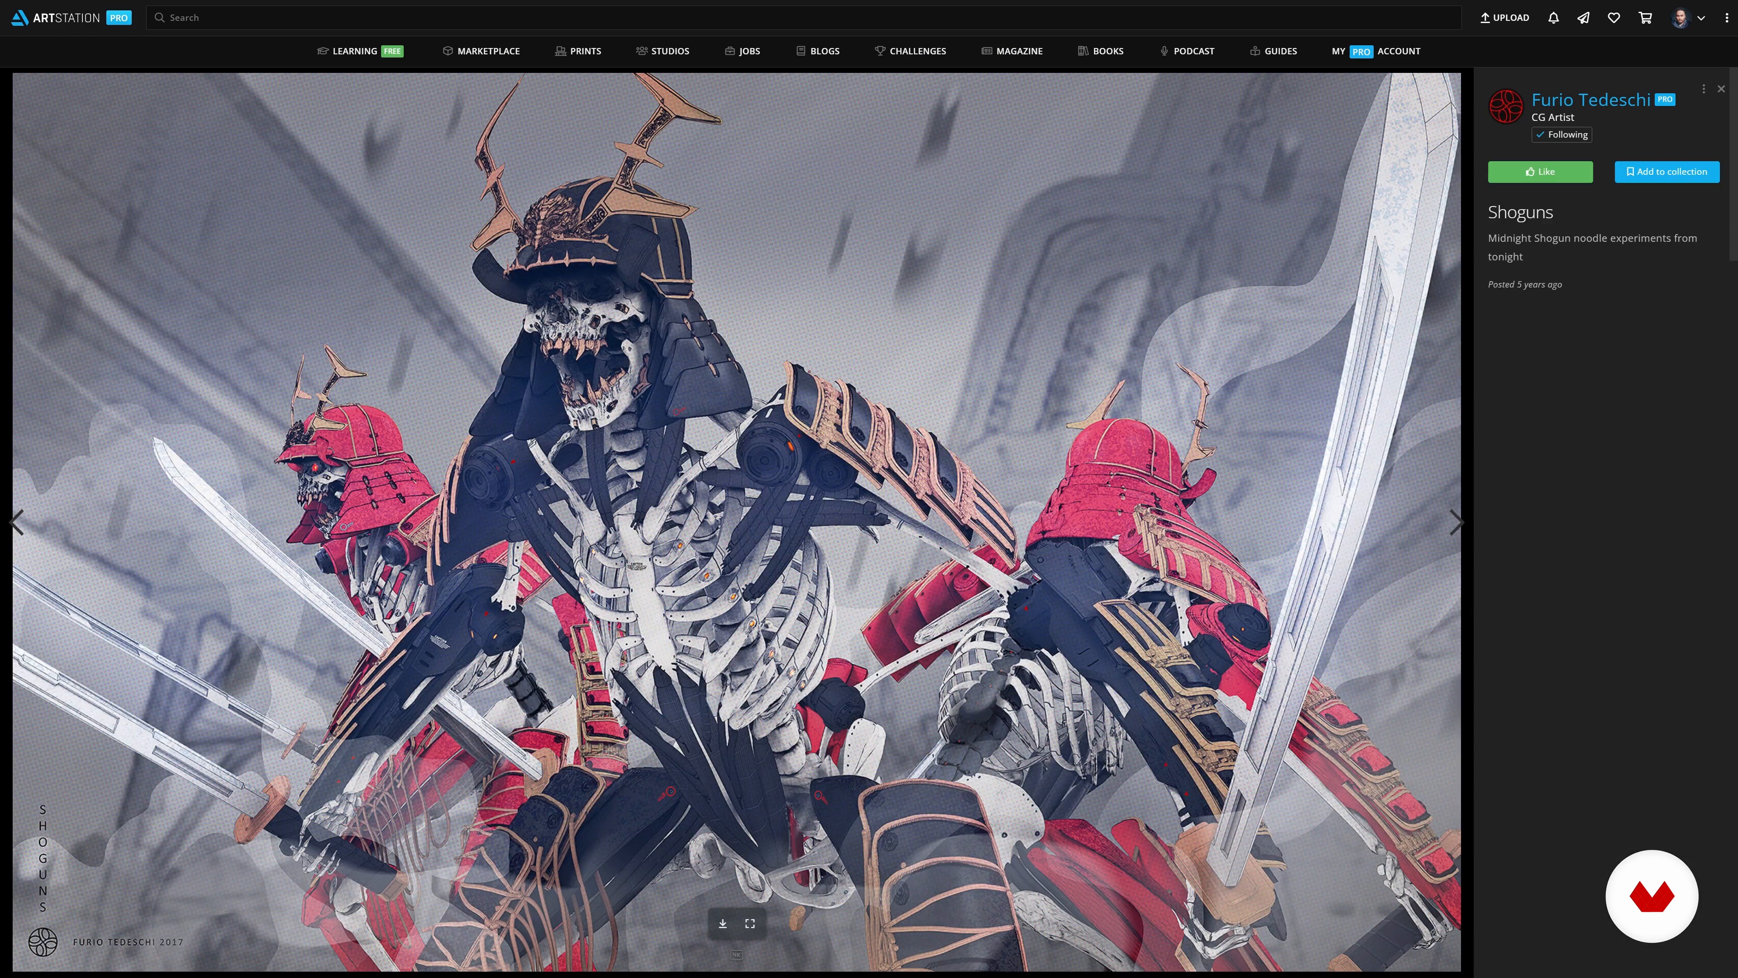Image resolution: width=1738 pixels, height=978 pixels.
Task: Open the panel three-dots options
Action: click(1704, 89)
